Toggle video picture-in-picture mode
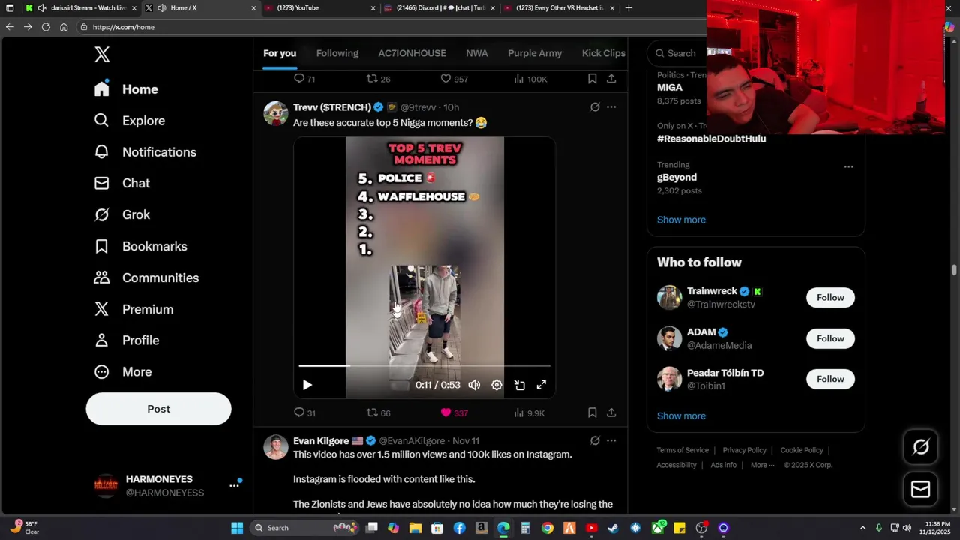 pyautogui.click(x=519, y=385)
